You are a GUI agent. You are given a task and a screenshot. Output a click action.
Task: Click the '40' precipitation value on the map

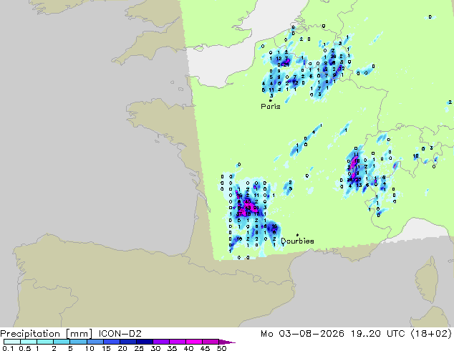tap(248, 201)
